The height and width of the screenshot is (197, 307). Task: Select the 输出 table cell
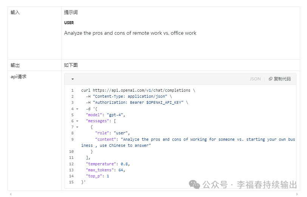pos(34,65)
